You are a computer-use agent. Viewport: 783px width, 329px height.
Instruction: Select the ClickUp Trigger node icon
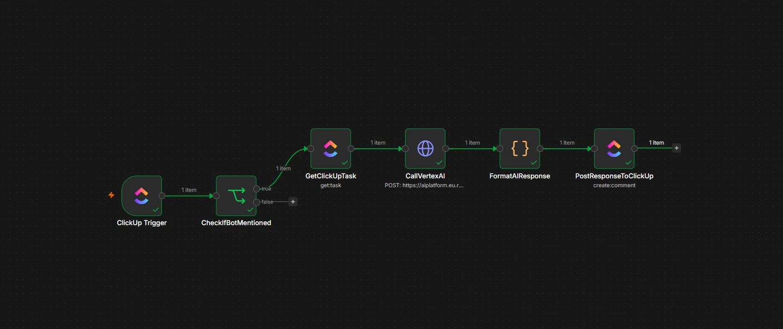(142, 196)
